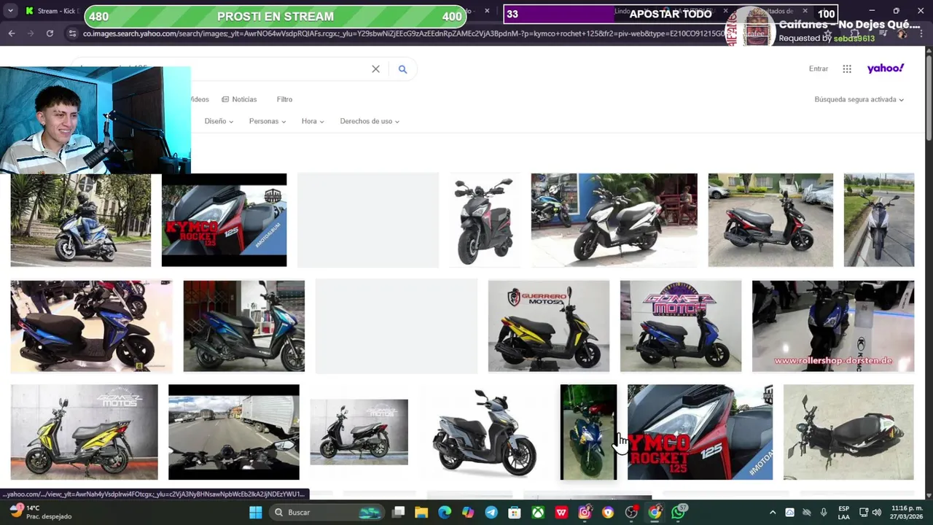
Task: Switch to OBS Studio on taskbar
Action: (631, 513)
